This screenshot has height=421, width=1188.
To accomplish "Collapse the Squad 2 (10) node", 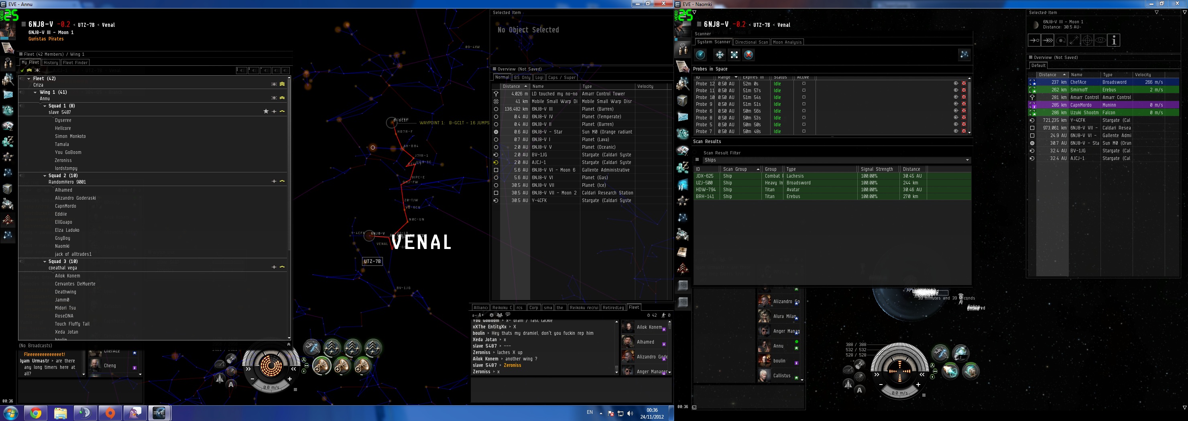I will pos(45,176).
